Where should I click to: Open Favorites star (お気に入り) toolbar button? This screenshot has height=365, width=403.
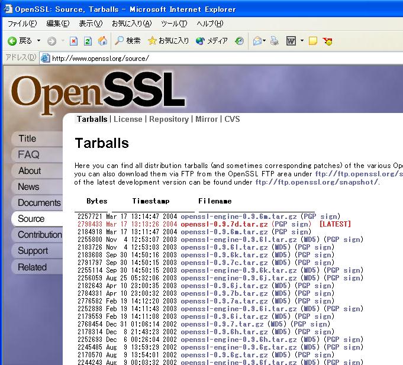tap(168, 41)
